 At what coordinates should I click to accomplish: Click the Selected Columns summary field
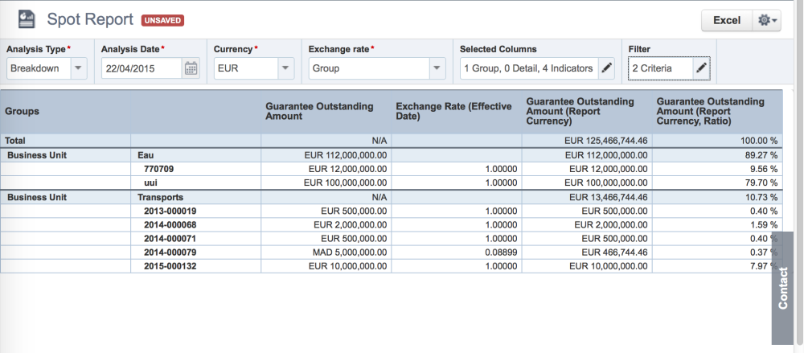[529, 68]
